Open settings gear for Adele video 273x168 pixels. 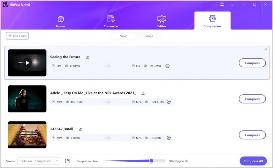click(x=169, y=102)
